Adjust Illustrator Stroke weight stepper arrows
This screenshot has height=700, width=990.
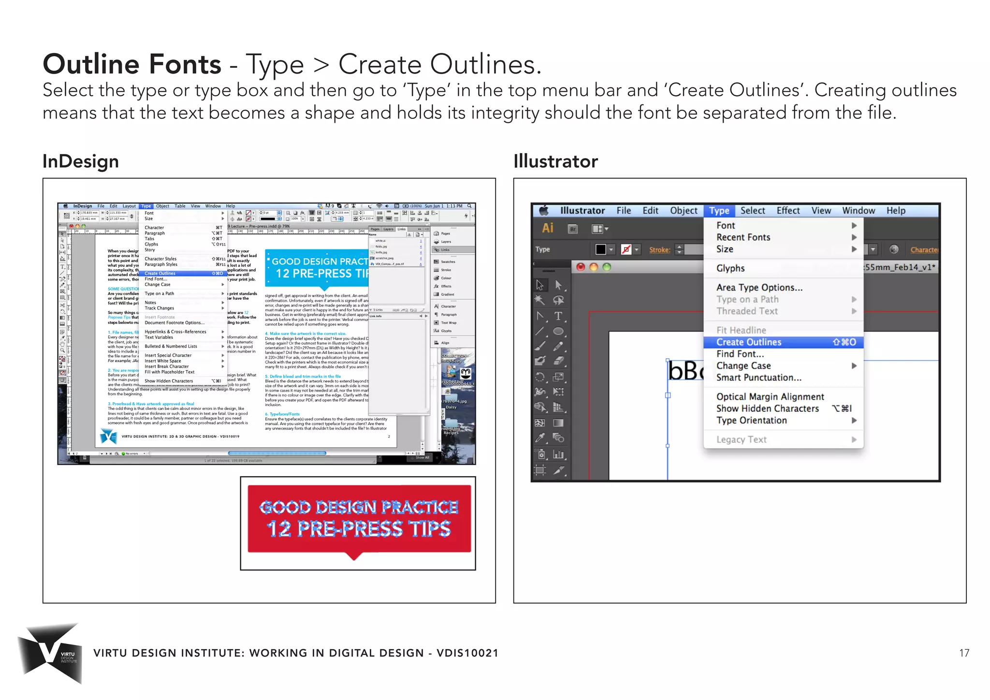tap(679, 249)
